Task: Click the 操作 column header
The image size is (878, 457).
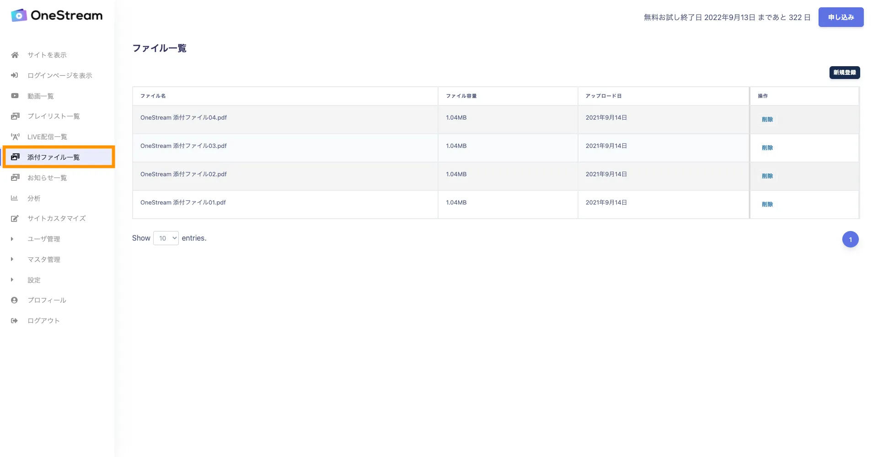Action: point(804,96)
